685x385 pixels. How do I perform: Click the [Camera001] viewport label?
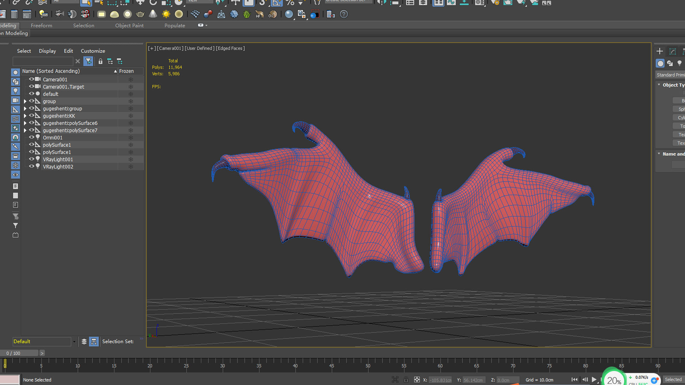(x=170, y=48)
